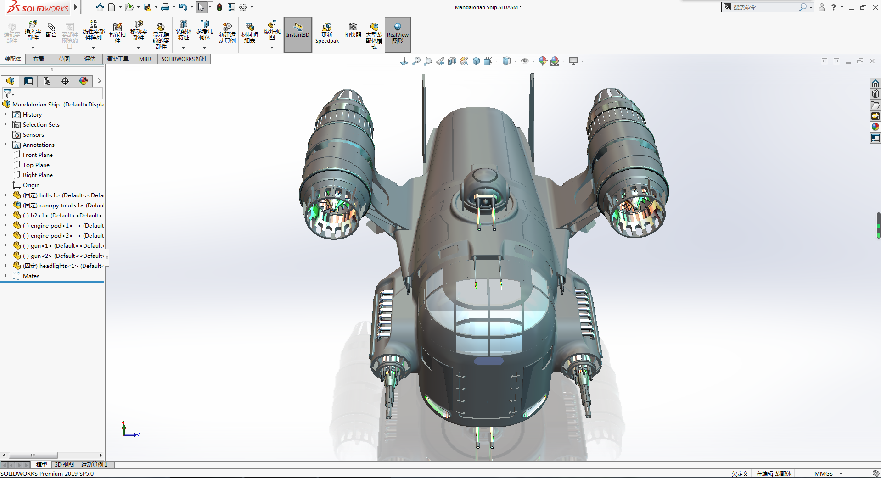
Task: Click Show Hidden Components (显示隐藏的零部件)
Action: coord(161,35)
